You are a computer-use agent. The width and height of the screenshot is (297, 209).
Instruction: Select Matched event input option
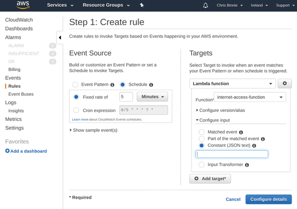201,132
